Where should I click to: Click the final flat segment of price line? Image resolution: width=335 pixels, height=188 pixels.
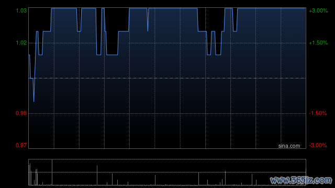pyautogui.click(x=271, y=8)
